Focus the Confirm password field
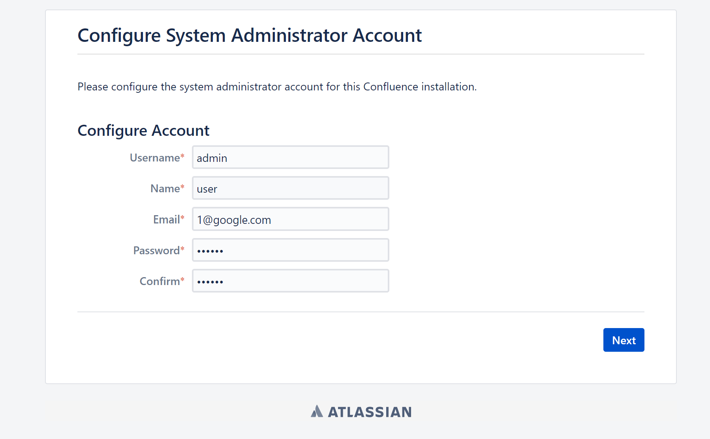 pos(290,281)
